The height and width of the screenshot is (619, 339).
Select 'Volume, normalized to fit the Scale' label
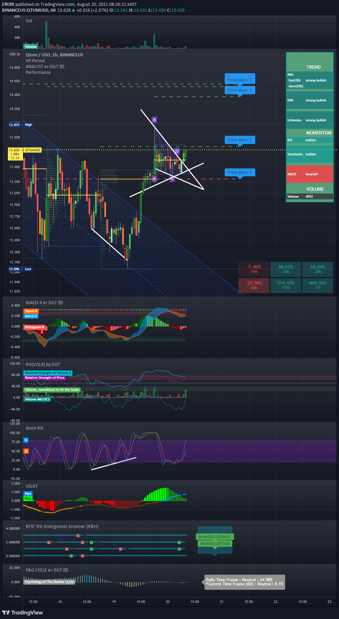click(x=52, y=390)
